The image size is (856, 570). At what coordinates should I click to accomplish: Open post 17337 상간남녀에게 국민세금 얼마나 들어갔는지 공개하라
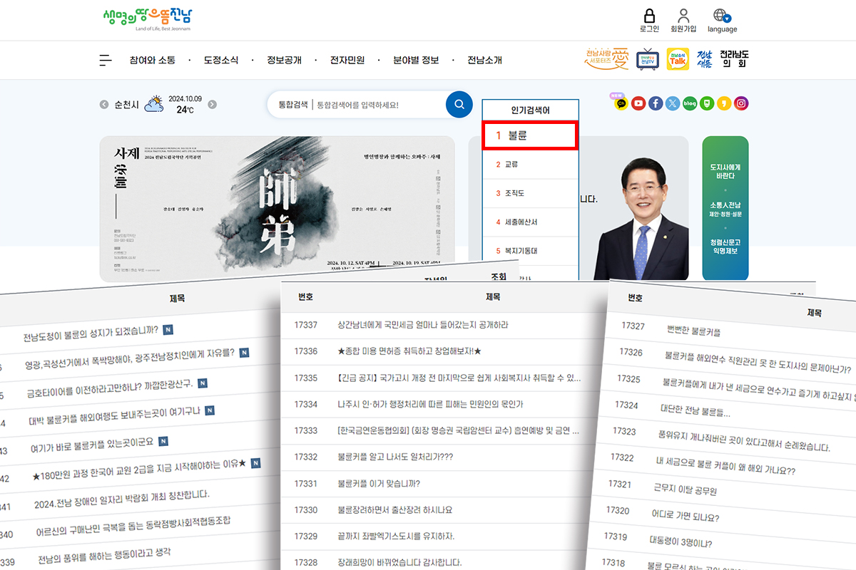coord(422,325)
